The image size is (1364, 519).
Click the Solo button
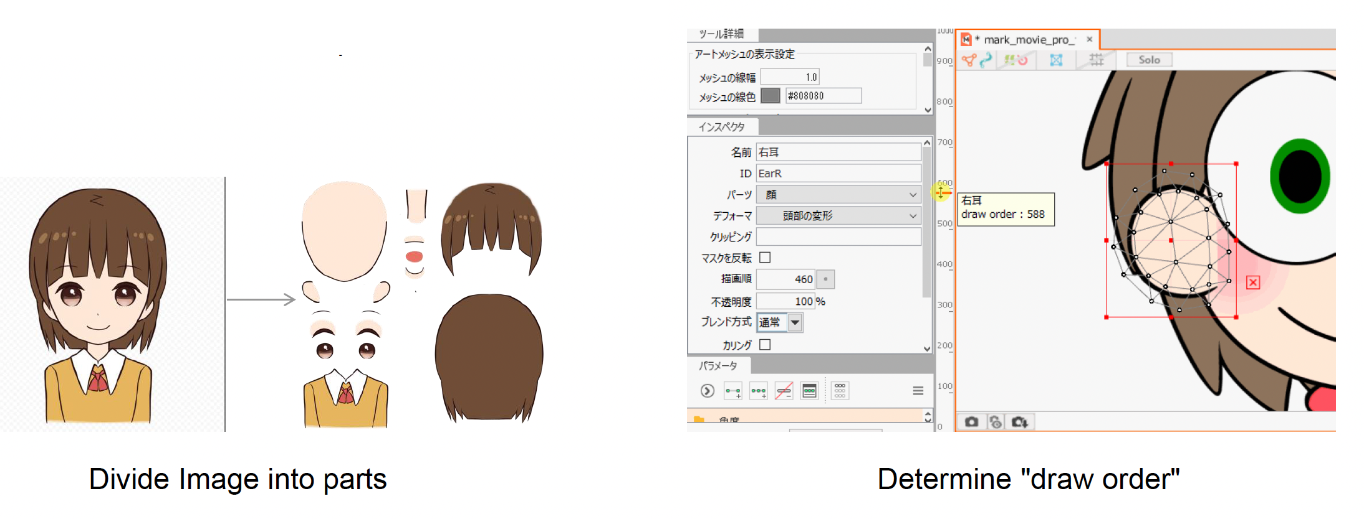[x=1149, y=60]
